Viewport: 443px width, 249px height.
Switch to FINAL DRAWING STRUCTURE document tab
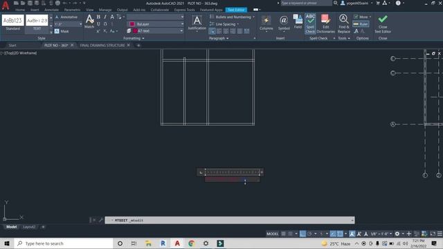pyautogui.click(x=102, y=45)
